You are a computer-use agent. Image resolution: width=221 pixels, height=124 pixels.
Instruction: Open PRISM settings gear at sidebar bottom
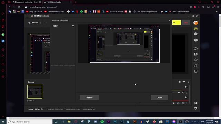pyautogui.click(x=196, y=108)
